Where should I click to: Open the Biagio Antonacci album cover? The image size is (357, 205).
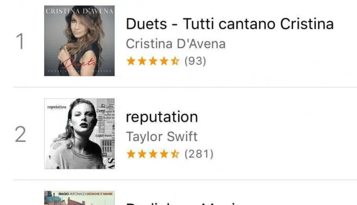79,198
